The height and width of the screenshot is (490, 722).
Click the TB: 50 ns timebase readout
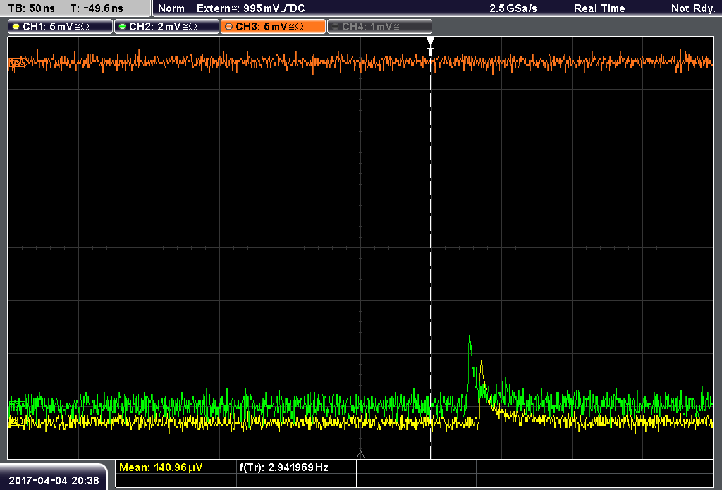coord(31,8)
